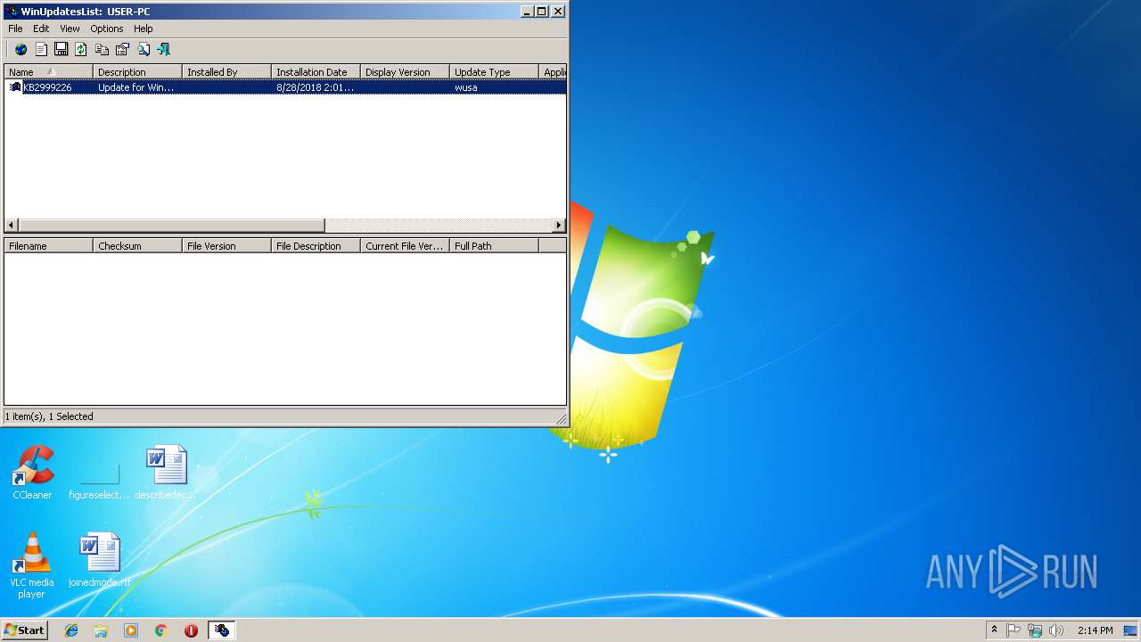Select the joinedmode.rtf desktop file

click(99, 560)
